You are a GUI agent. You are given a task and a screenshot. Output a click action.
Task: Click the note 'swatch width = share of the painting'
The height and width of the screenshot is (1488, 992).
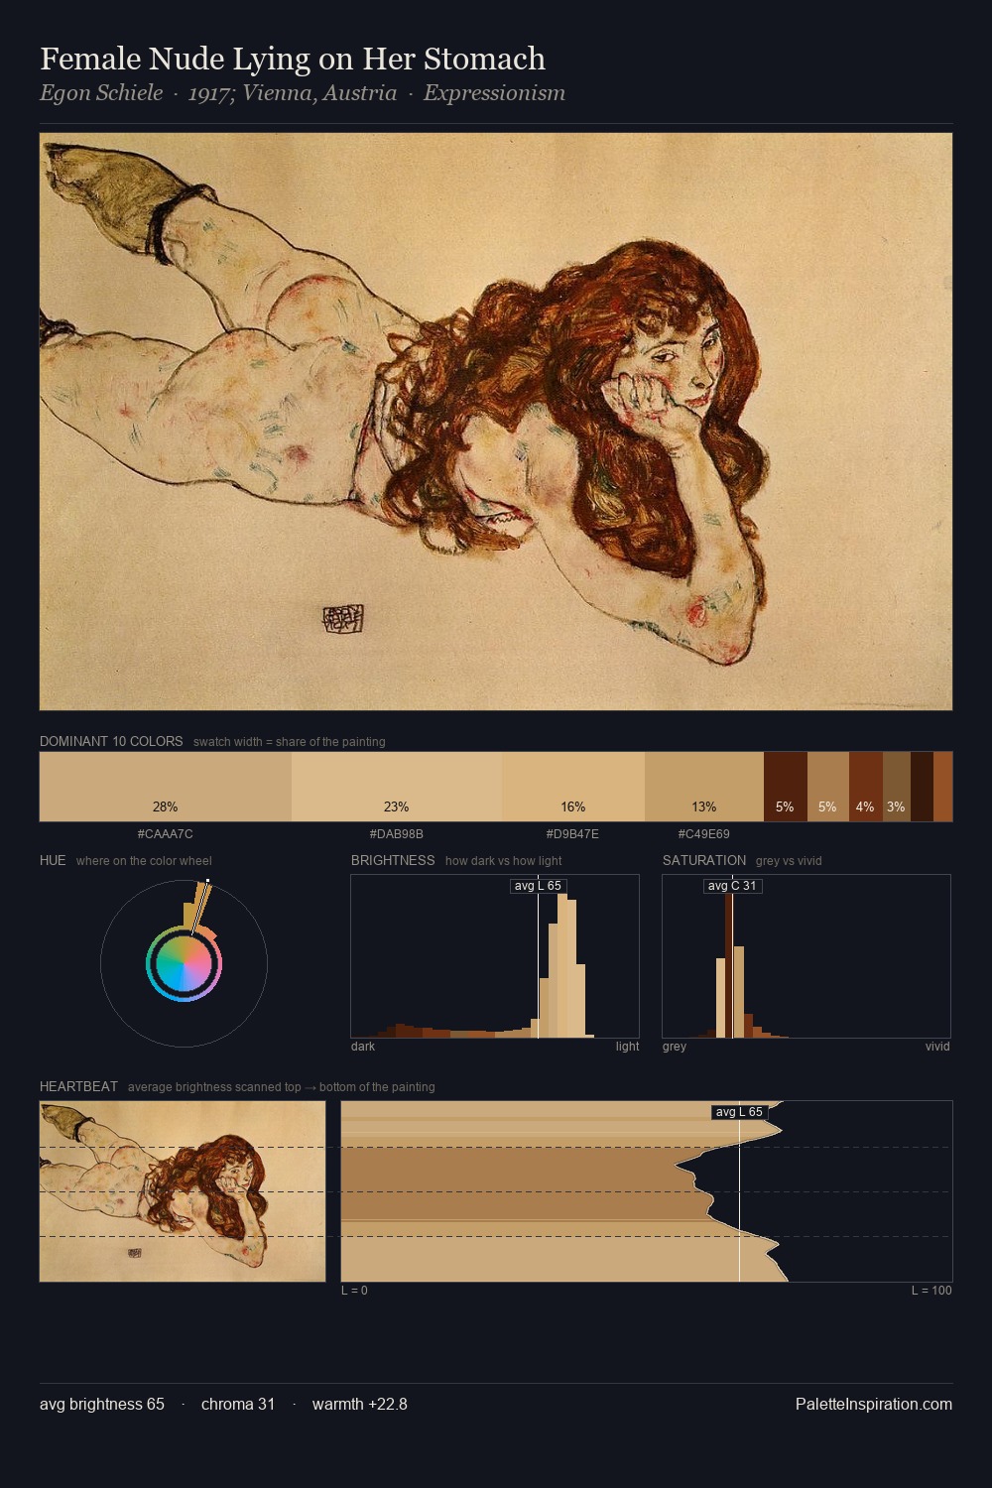[290, 742]
